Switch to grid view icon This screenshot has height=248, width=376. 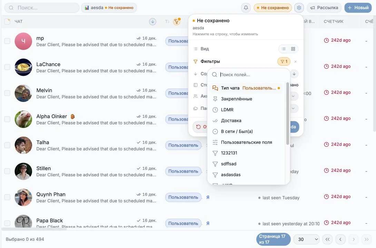[293, 49]
